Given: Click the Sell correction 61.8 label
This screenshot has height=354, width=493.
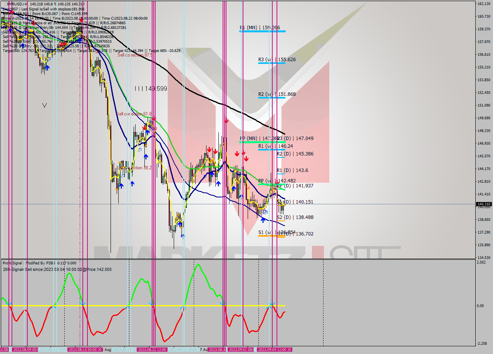Looking at the screenshot, I should tap(134, 114).
